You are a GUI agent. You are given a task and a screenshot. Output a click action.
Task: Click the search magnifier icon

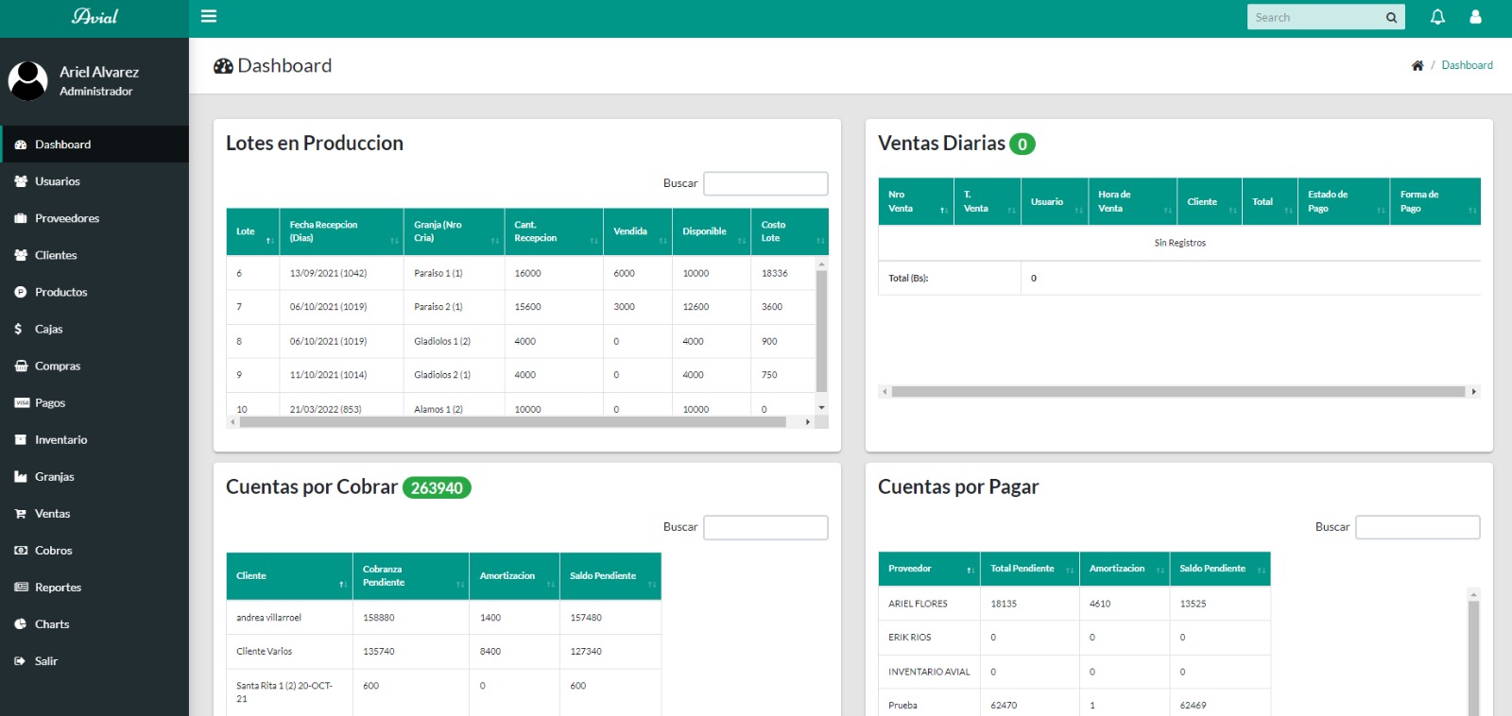coord(1391,18)
